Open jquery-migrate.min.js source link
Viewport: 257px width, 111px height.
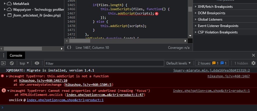[211, 70]
